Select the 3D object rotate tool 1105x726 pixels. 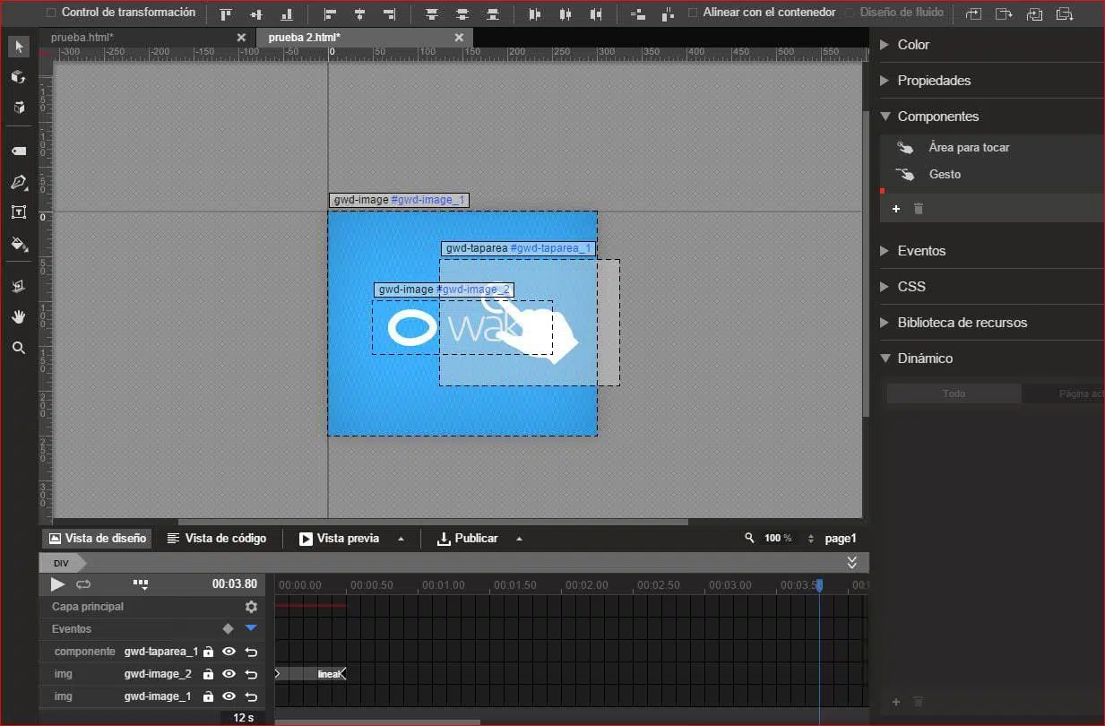point(19,77)
